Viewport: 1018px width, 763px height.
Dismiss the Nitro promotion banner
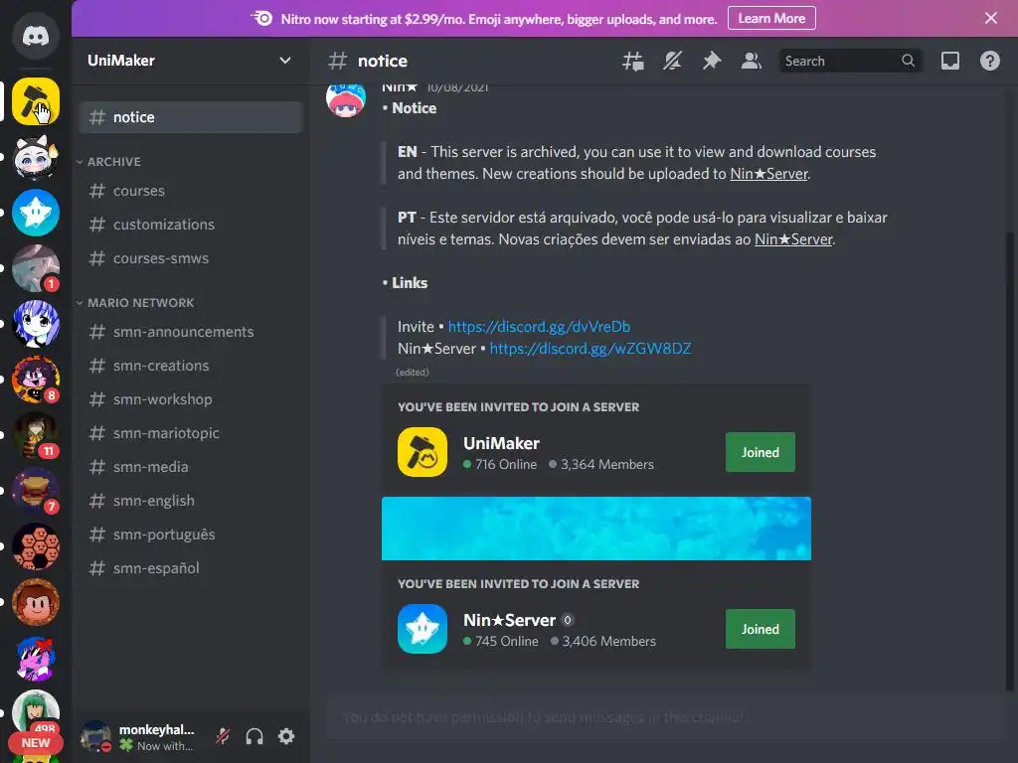coord(991,18)
